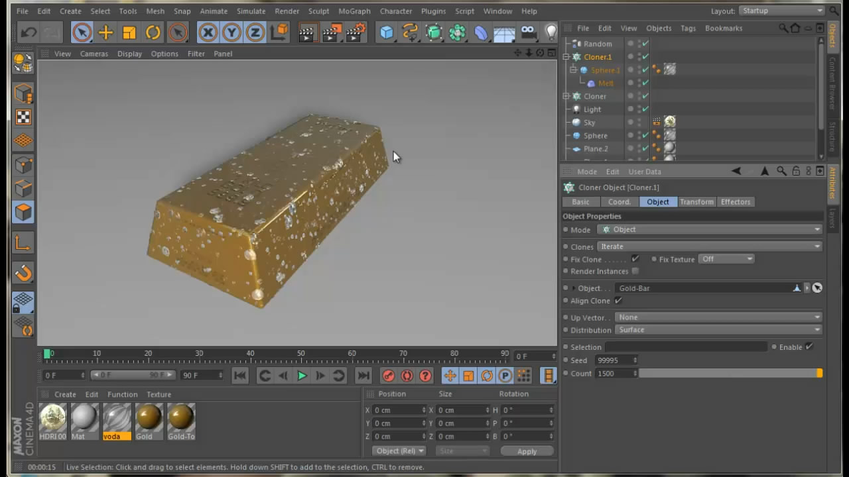Click the Scale tool icon
Viewport: 849px width, 477px height.
click(129, 32)
